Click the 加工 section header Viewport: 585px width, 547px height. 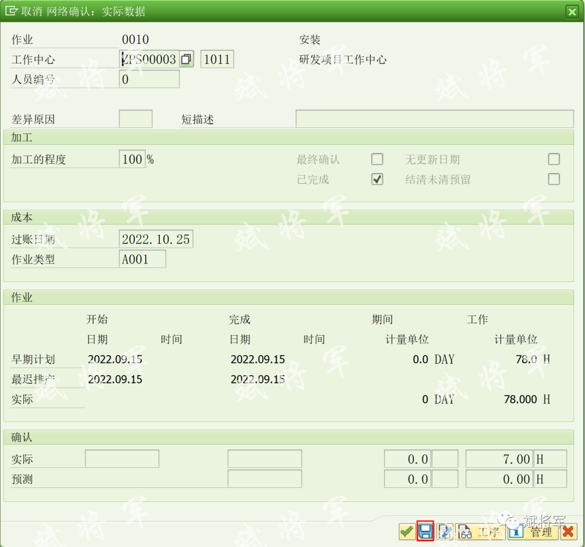click(x=288, y=137)
